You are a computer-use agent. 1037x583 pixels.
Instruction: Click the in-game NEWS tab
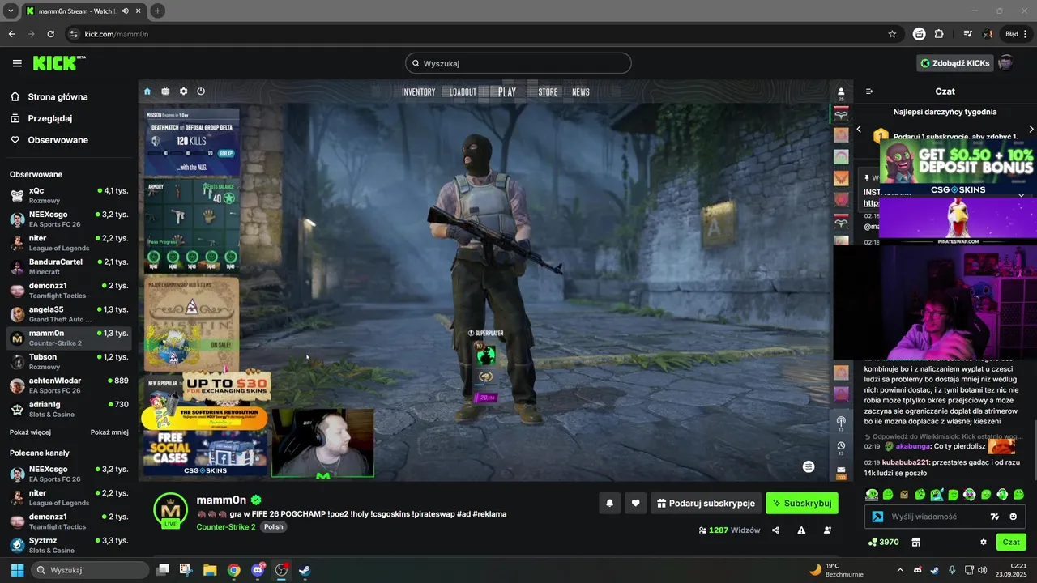[581, 92]
